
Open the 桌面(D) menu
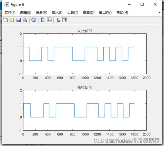[x=89, y=12]
